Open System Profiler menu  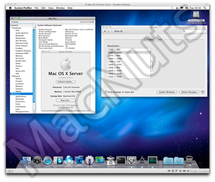(x=23, y=8)
